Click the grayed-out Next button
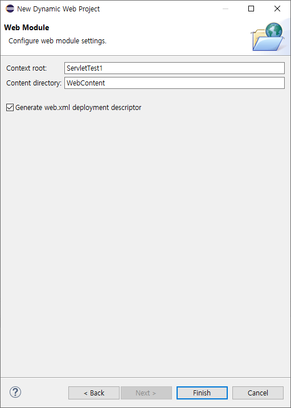The width and height of the screenshot is (291, 408). click(146, 393)
